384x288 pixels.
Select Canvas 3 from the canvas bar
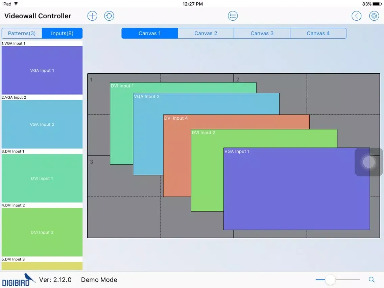[262, 33]
